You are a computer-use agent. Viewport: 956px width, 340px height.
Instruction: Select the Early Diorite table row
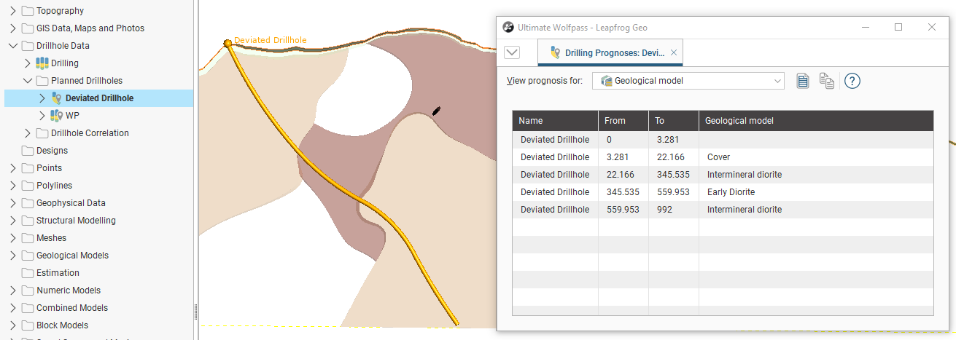[722, 192]
